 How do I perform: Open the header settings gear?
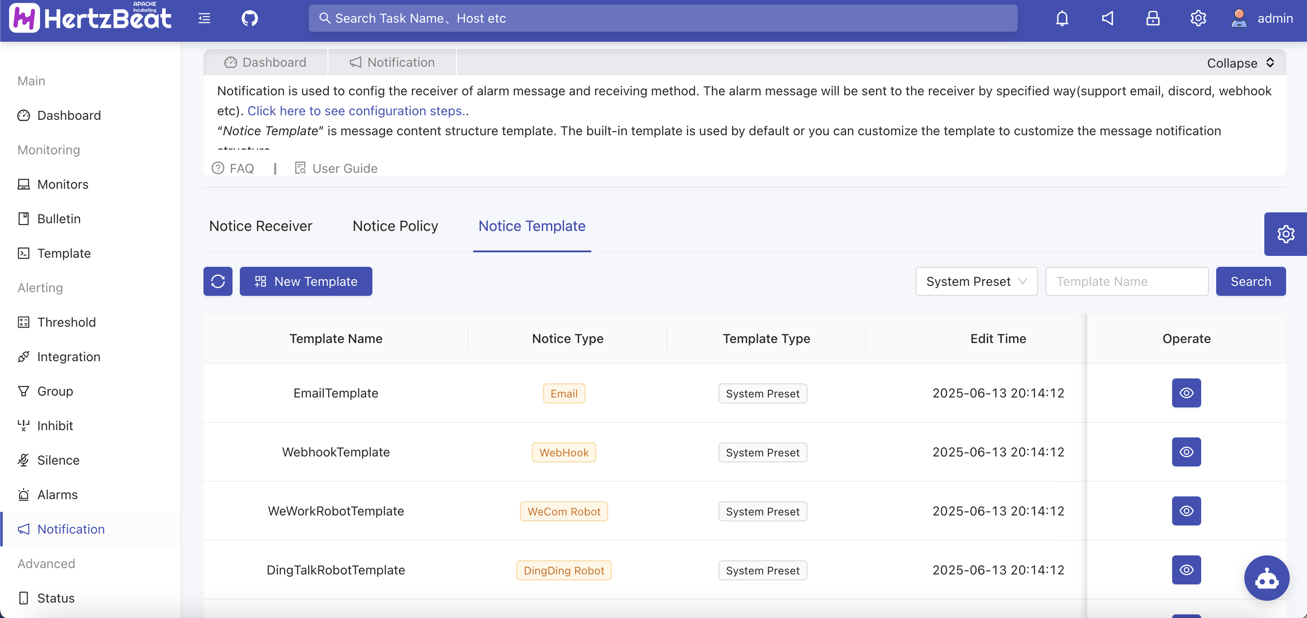point(1198,18)
